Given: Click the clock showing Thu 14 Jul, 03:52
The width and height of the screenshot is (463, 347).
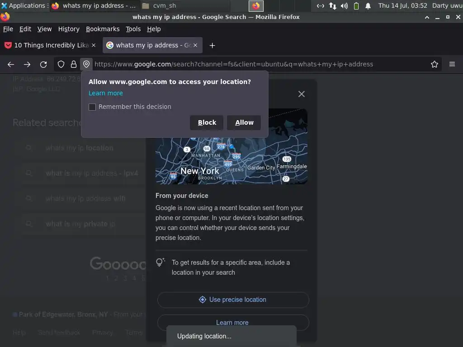Looking at the screenshot, I should (402, 5).
